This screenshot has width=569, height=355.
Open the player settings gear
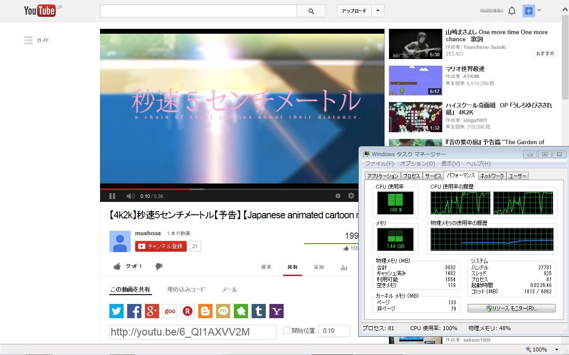[351, 196]
